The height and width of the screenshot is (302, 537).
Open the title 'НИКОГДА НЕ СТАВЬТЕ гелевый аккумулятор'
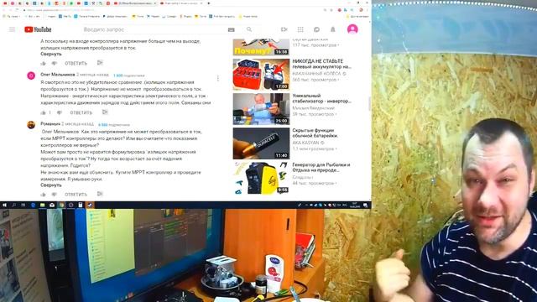pyautogui.click(x=321, y=64)
